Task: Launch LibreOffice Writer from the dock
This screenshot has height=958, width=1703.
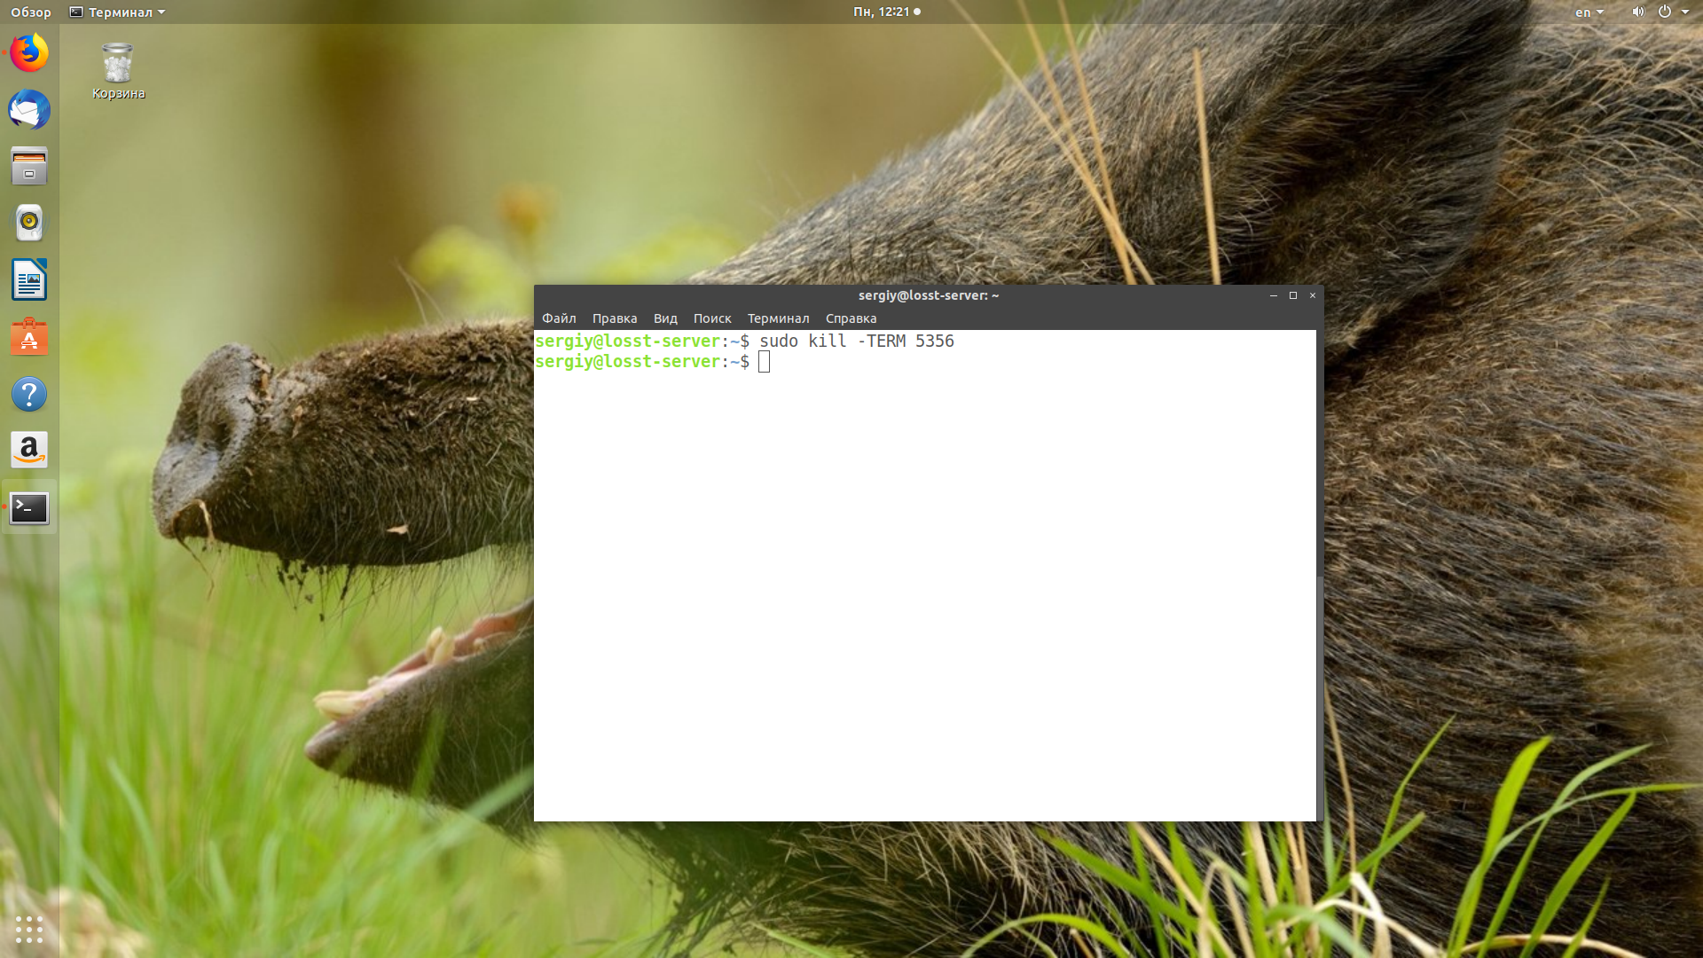Action: [29, 280]
